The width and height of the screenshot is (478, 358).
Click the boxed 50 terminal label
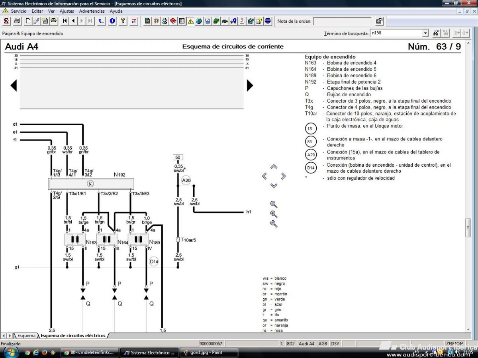pyautogui.click(x=178, y=158)
